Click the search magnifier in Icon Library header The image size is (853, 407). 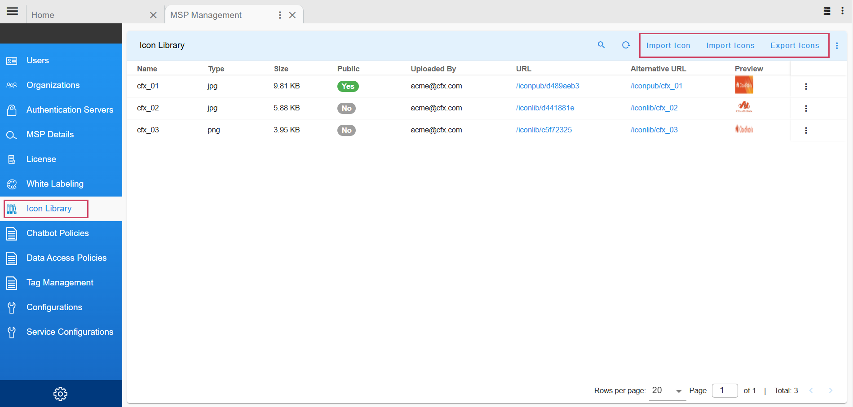(601, 45)
